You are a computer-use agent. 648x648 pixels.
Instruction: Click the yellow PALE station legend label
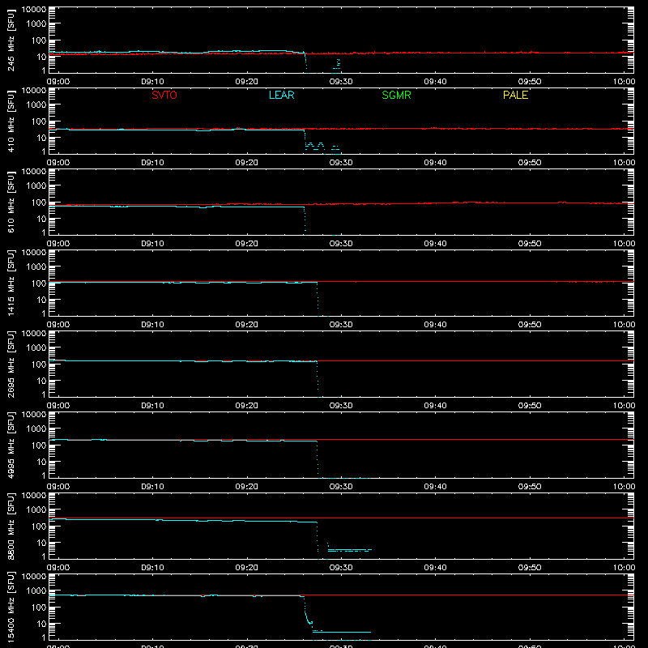(515, 95)
